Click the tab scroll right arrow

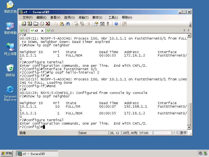[189, 30]
